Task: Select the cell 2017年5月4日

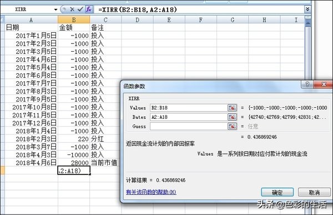Action: (x=31, y=67)
